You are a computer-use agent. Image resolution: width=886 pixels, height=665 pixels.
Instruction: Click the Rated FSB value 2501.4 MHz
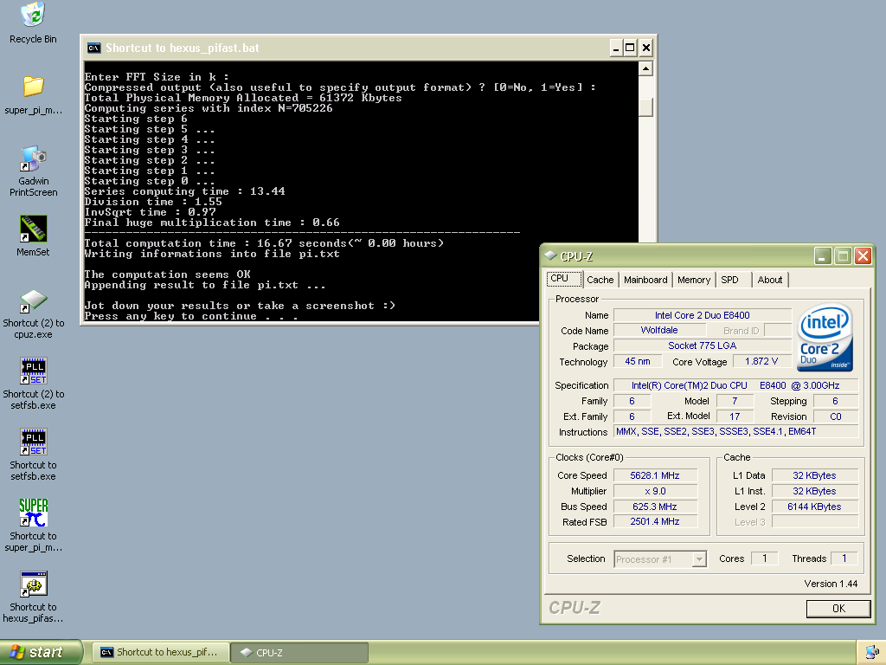point(655,521)
